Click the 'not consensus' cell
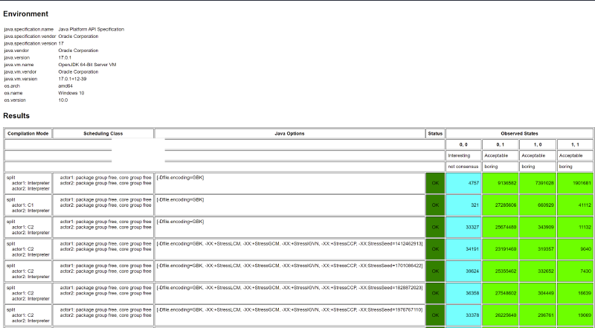 (463, 167)
